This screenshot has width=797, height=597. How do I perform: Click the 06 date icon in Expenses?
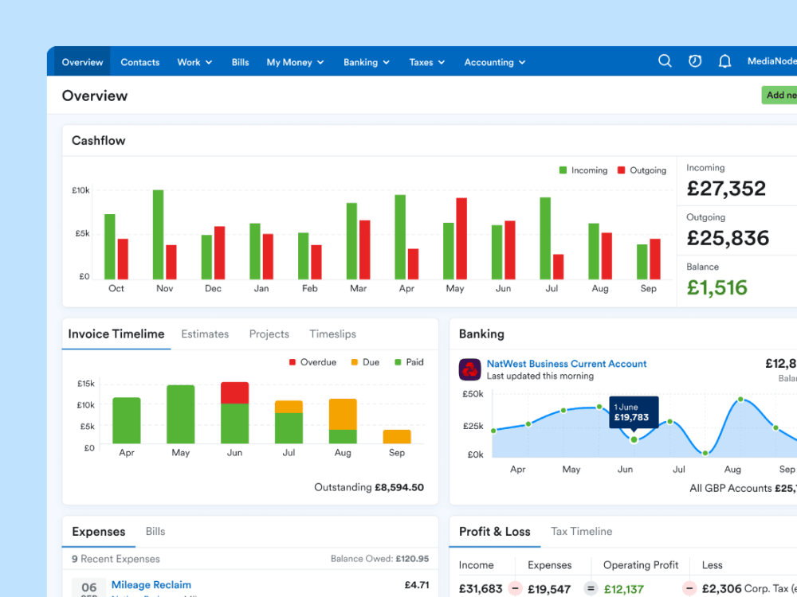(88, 588)
